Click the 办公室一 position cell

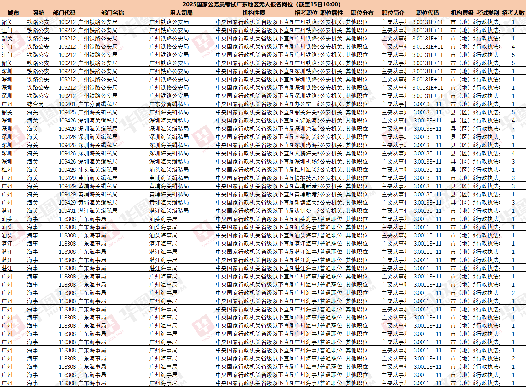306,104
